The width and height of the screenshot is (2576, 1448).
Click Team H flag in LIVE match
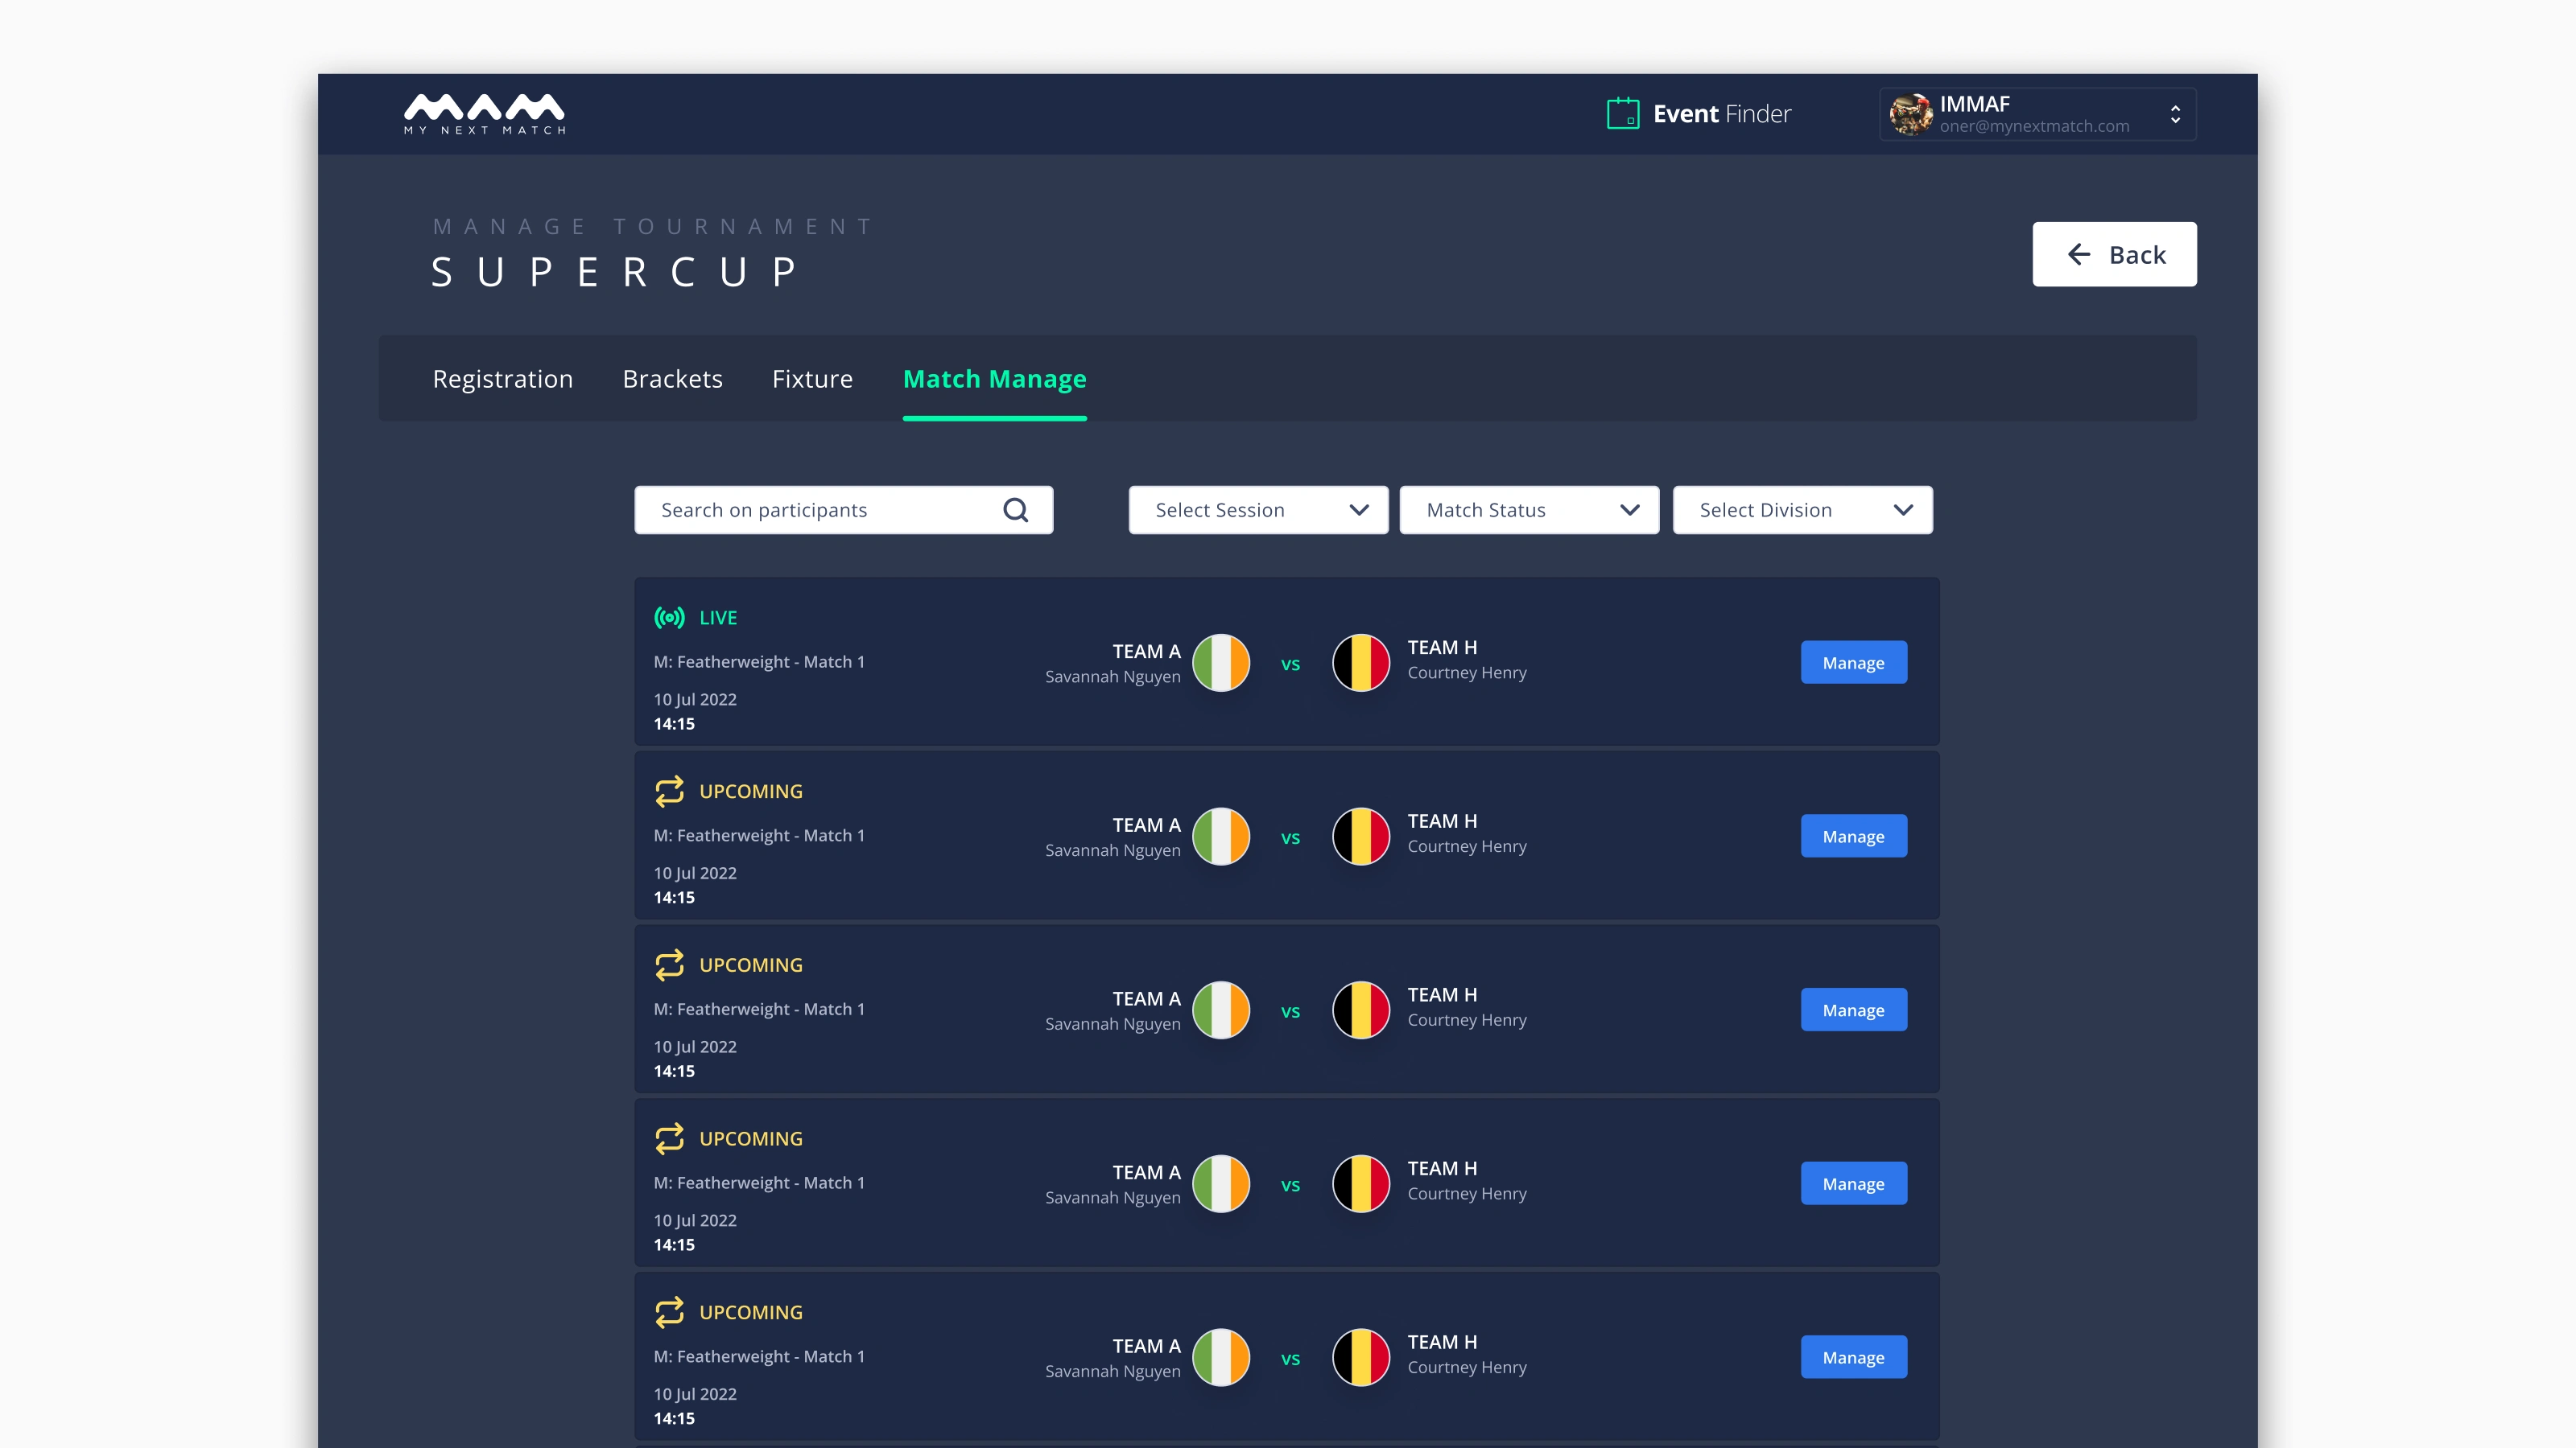point(1361,663)
